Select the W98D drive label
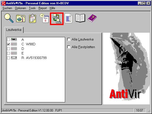Viewport: 152px width, 114px height. 31,44
